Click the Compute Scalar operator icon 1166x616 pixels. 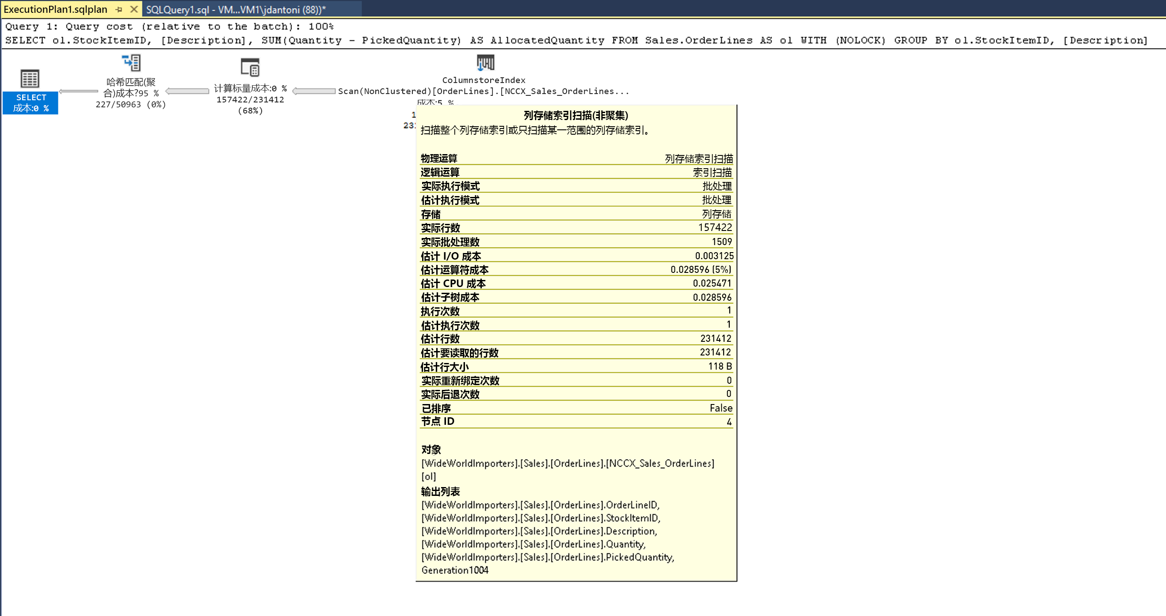(250, 68)
